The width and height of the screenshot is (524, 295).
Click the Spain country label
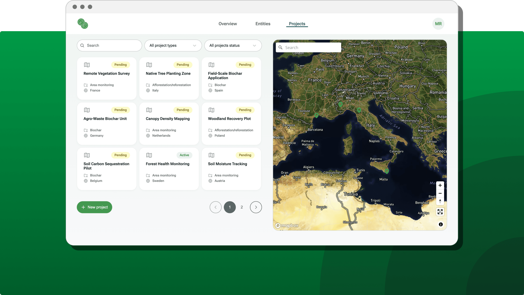(x=219, y=90)
